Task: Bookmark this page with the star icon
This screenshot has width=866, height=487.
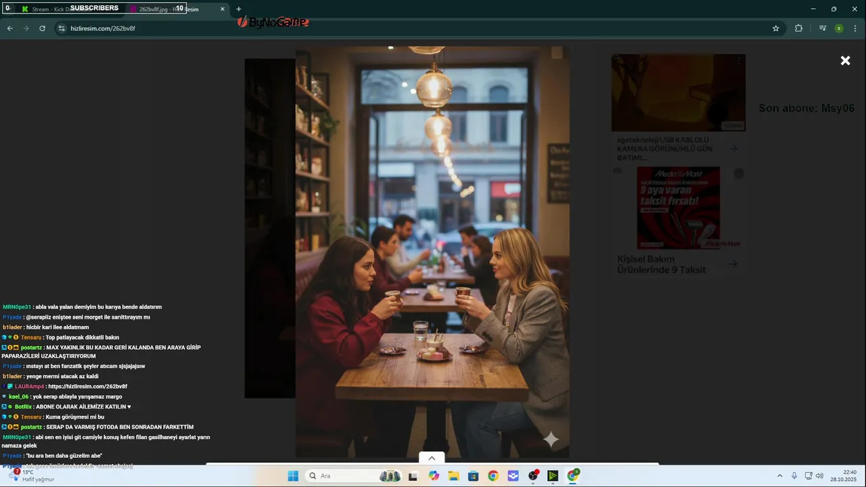Action: (776, 28)
